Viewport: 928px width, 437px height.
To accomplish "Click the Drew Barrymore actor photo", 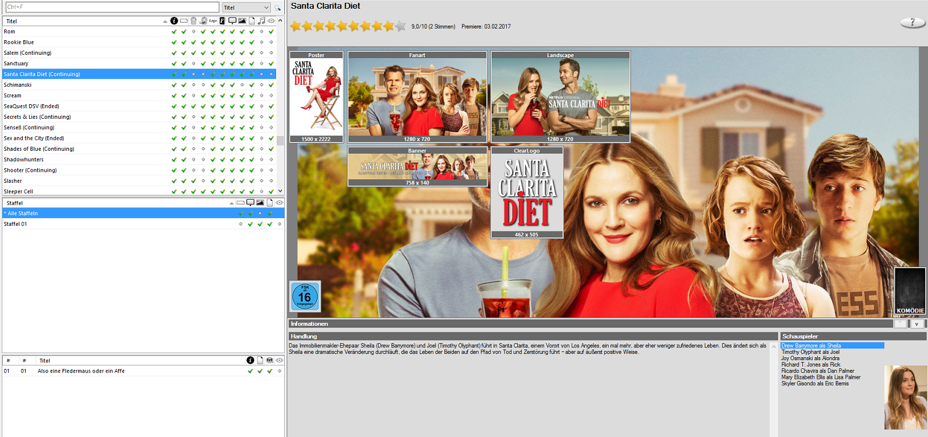I will (905, 397).
